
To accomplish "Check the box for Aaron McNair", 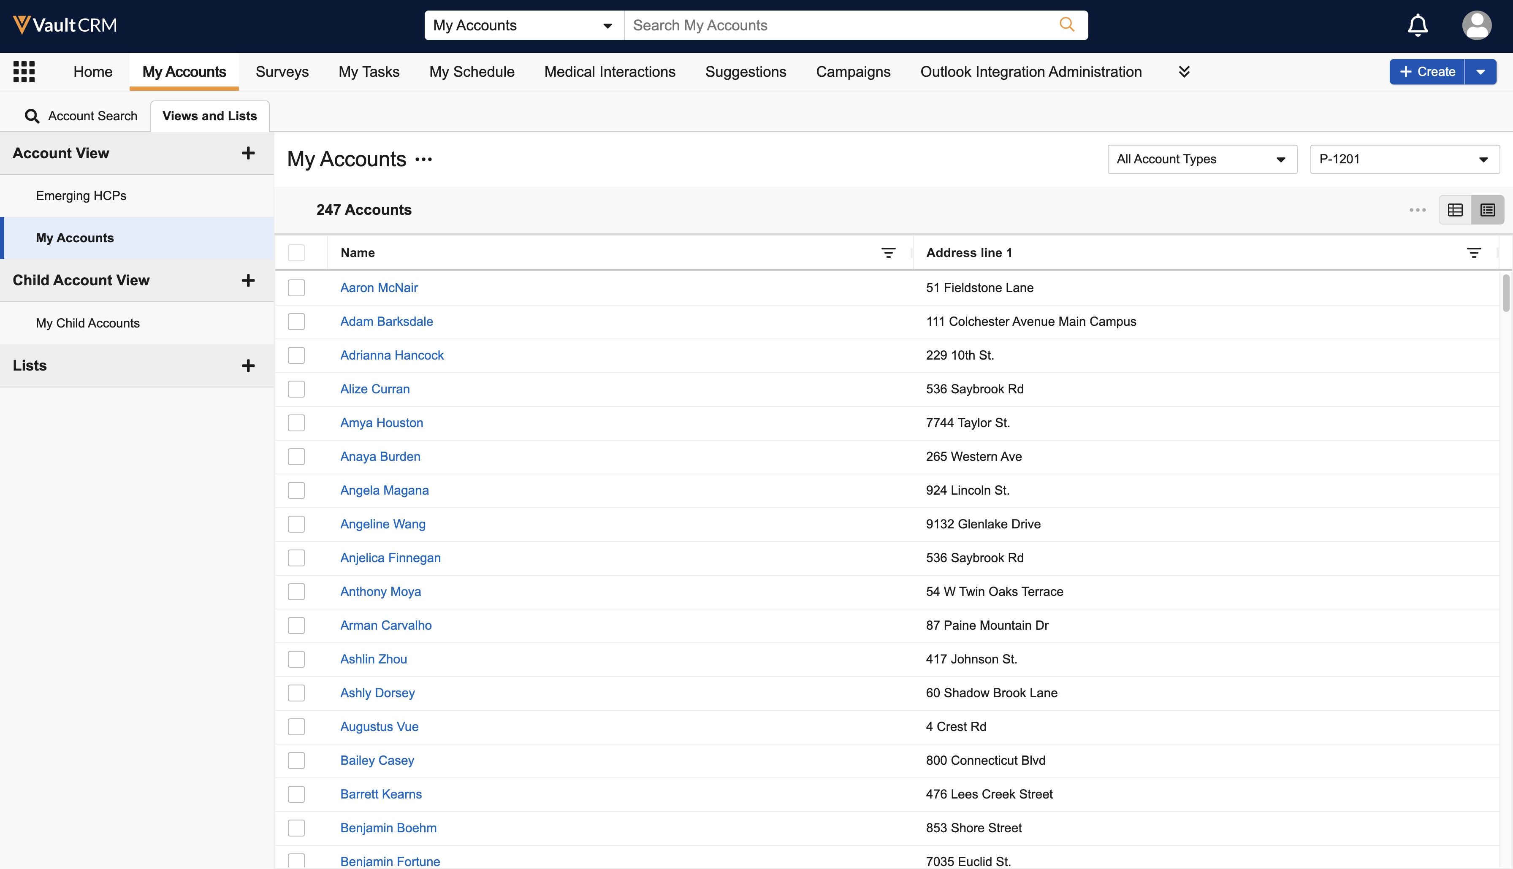I will pyautogui.click(x=296, y=288).
